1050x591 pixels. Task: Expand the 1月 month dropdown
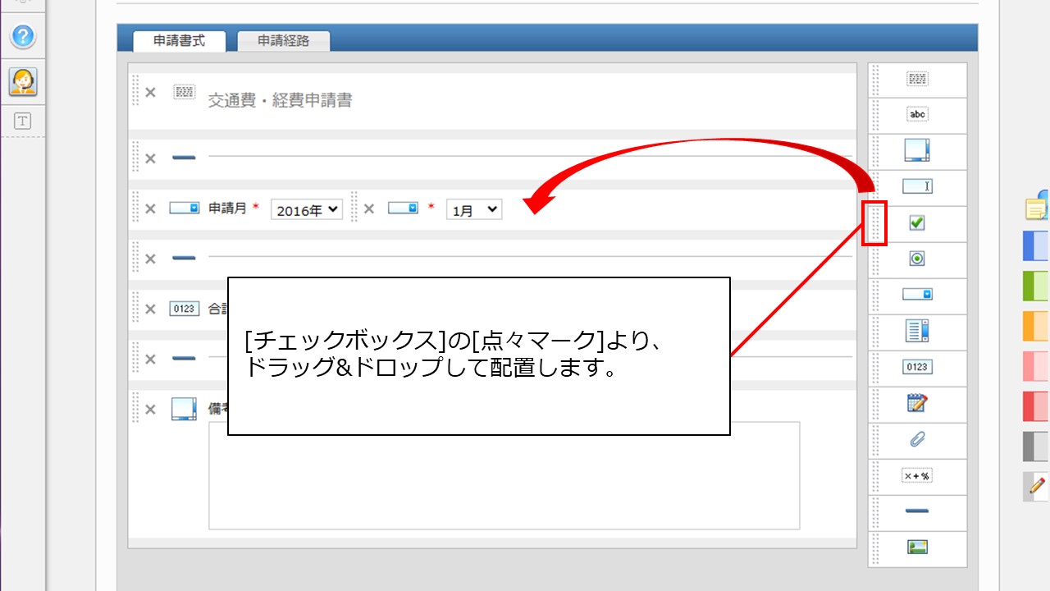[474, 210]
